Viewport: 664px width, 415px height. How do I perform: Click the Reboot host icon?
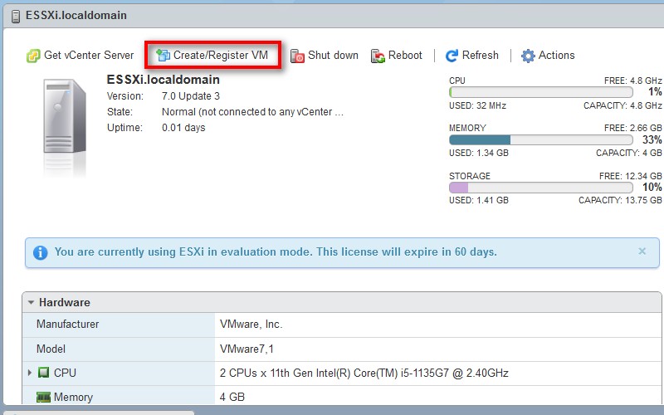point(378,56)
